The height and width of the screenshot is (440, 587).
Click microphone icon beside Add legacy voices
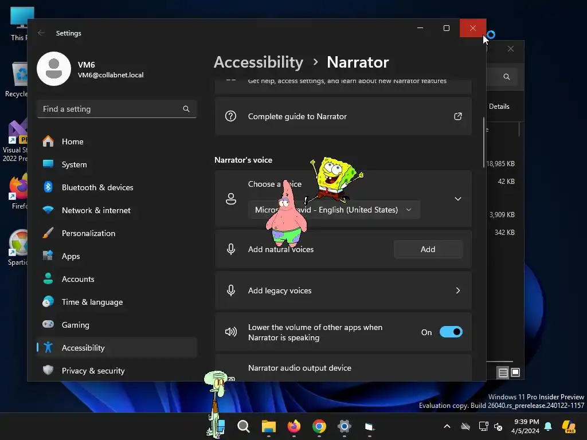coord(231,290)
